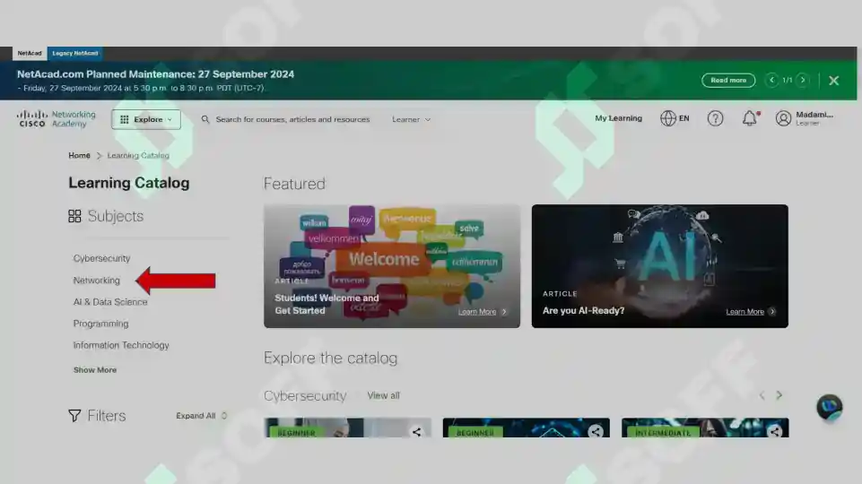Open the notifications bell
This screenshot has height=484, width=862.
click(x=750, y=118)
